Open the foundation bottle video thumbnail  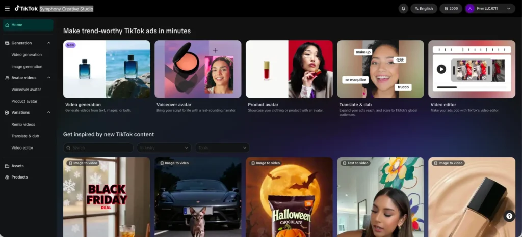pos(472,197)
